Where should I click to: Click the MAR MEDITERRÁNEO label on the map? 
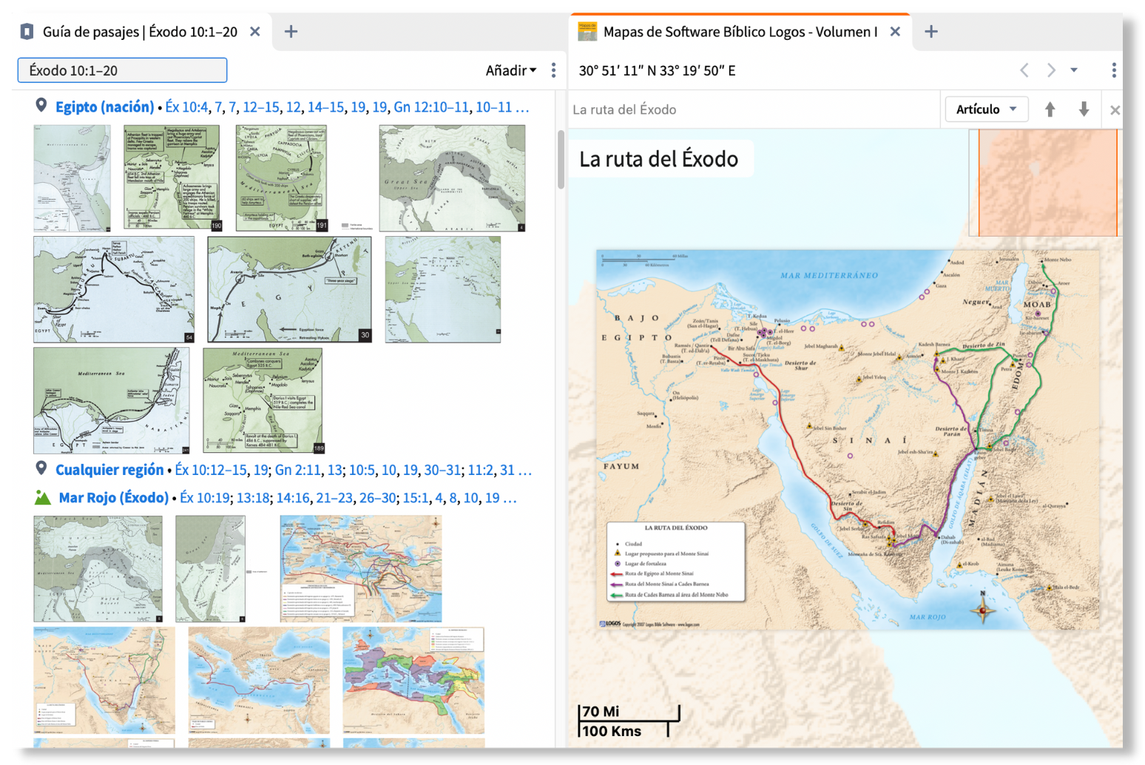829,275
